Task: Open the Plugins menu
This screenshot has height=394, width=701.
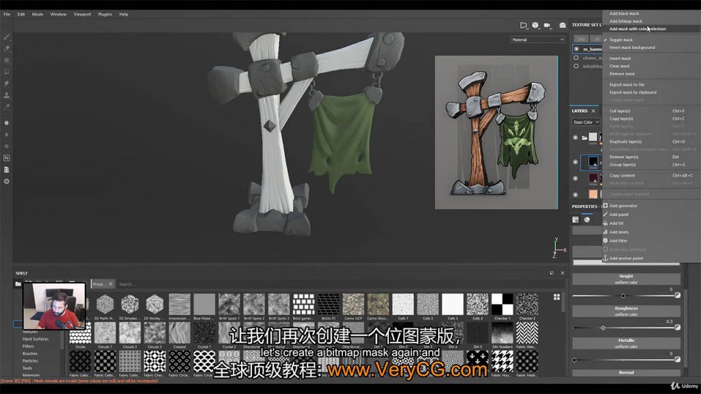Action: [105, 14]
